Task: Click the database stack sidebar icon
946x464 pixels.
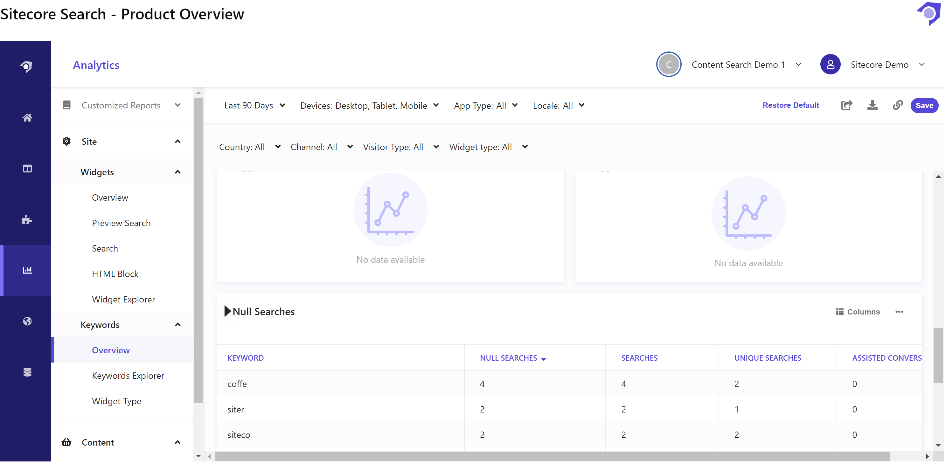Action: [x=27, y=372]
